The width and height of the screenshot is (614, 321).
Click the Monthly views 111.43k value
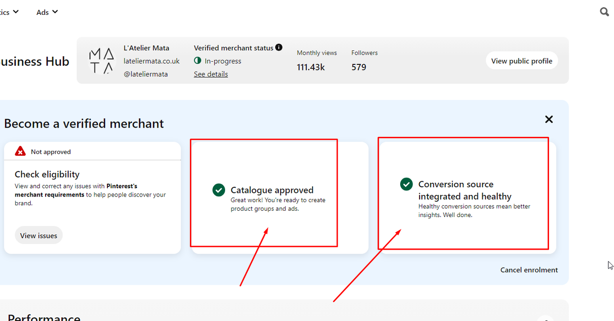311,67
